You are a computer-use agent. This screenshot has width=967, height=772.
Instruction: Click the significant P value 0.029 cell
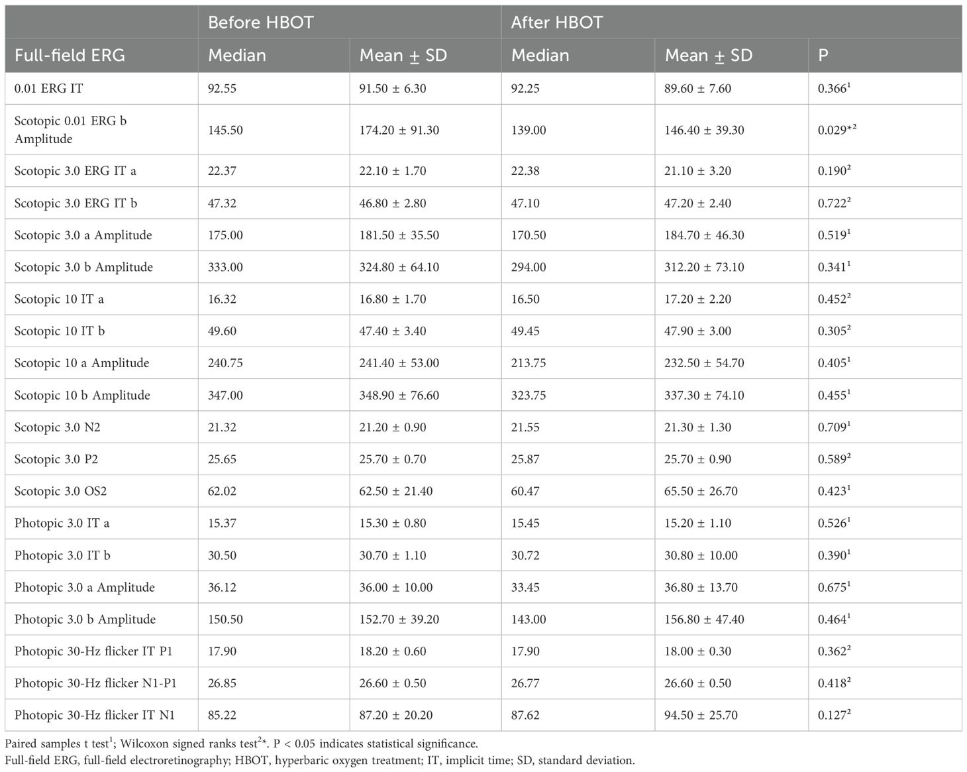(837, 130)
